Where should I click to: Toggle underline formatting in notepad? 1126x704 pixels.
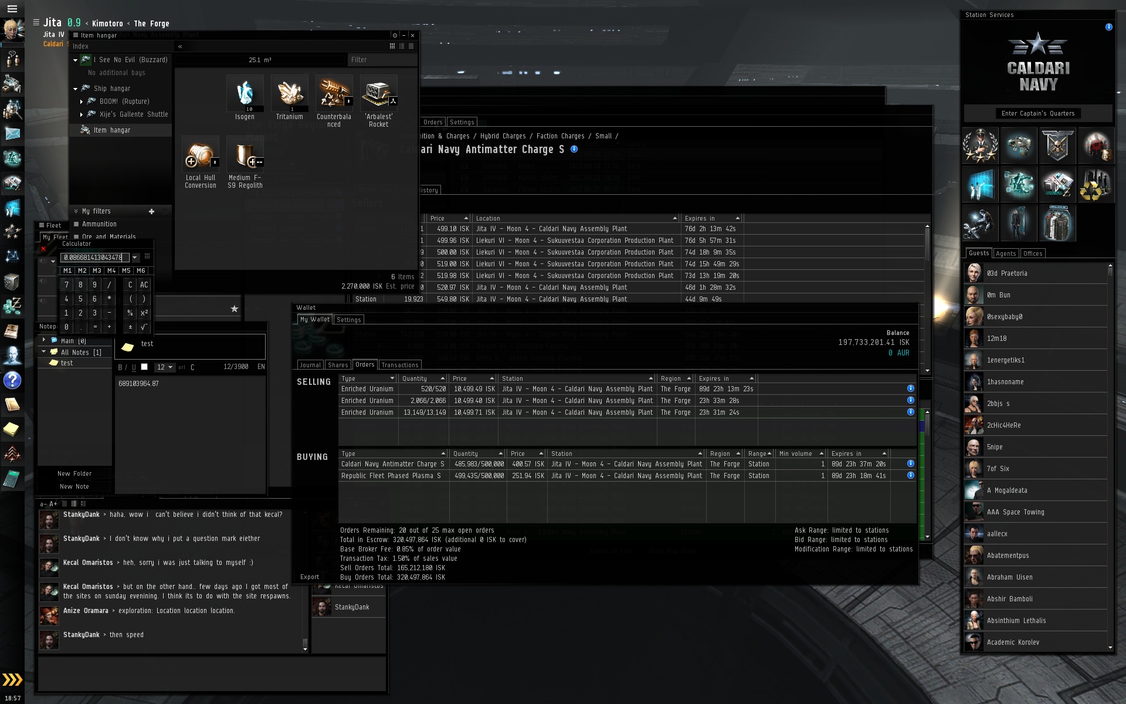(134, 367)
